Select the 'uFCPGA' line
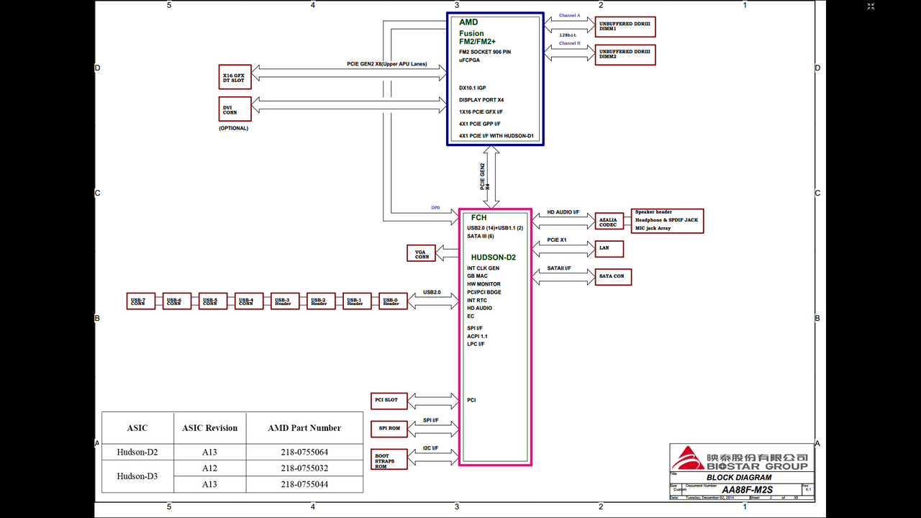The image size is (921, 518). 469,60
